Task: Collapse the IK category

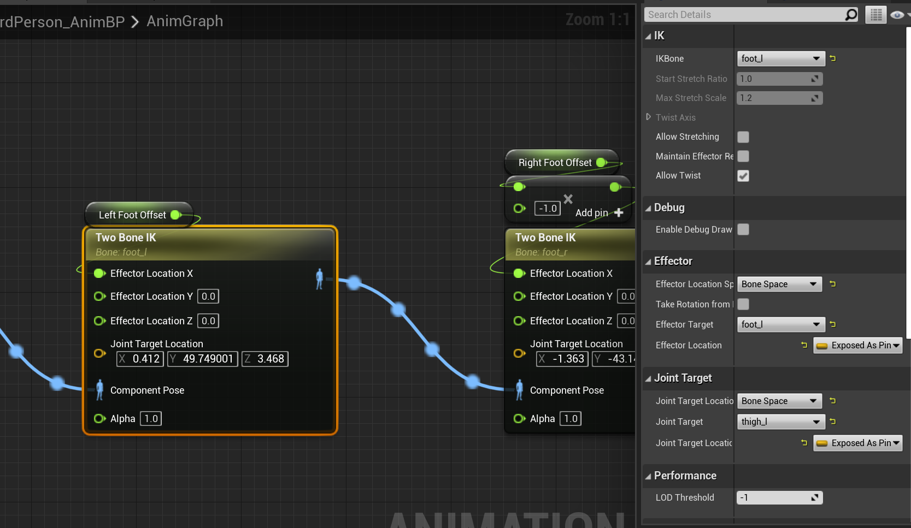Action: click(648, 36)
